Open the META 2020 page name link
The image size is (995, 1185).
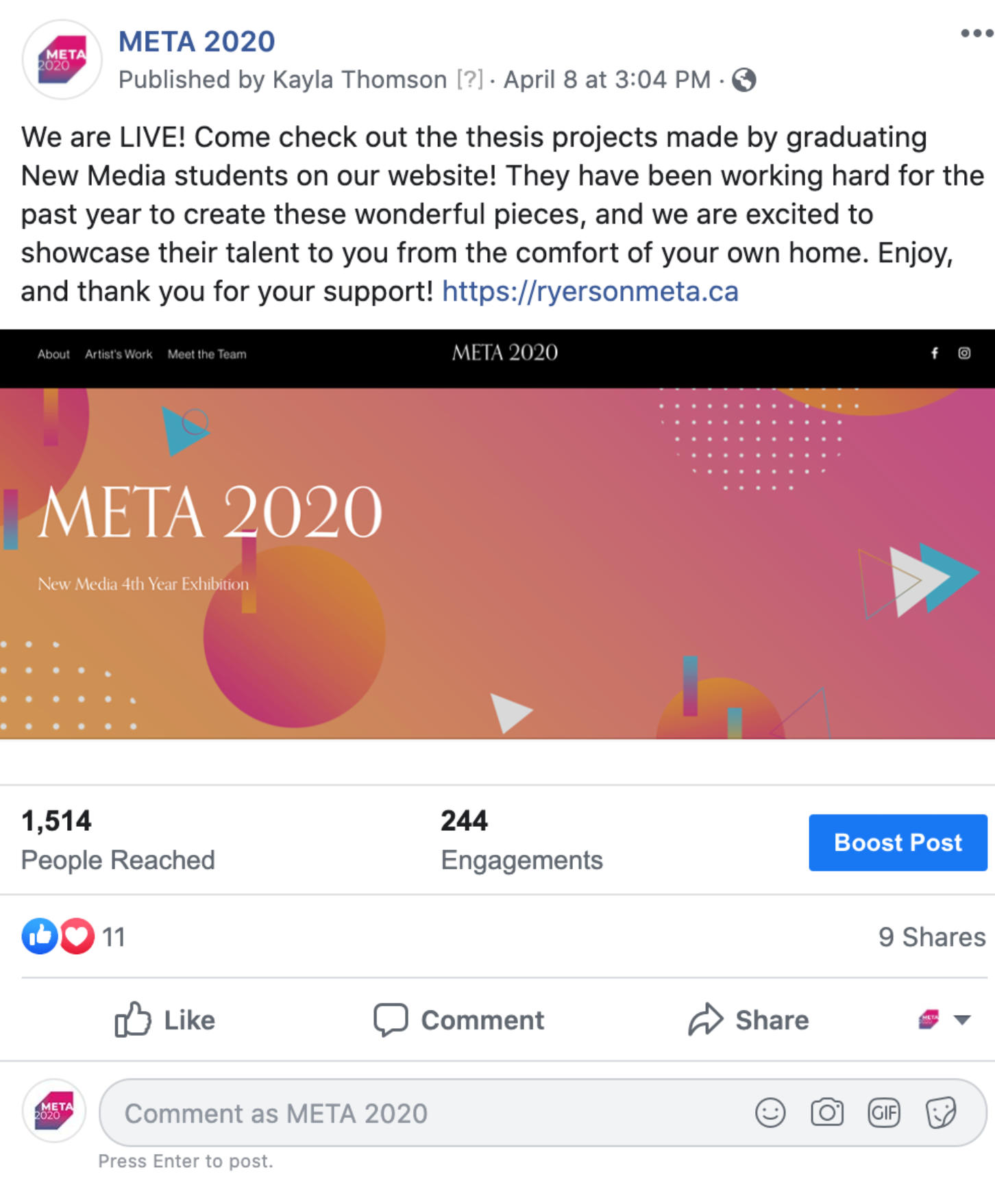point(197,42)
